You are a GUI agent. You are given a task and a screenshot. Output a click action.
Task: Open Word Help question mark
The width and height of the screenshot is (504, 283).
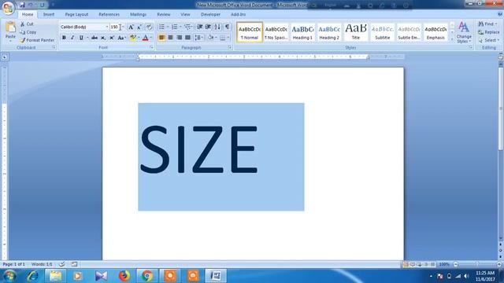[x=500, y=14]
